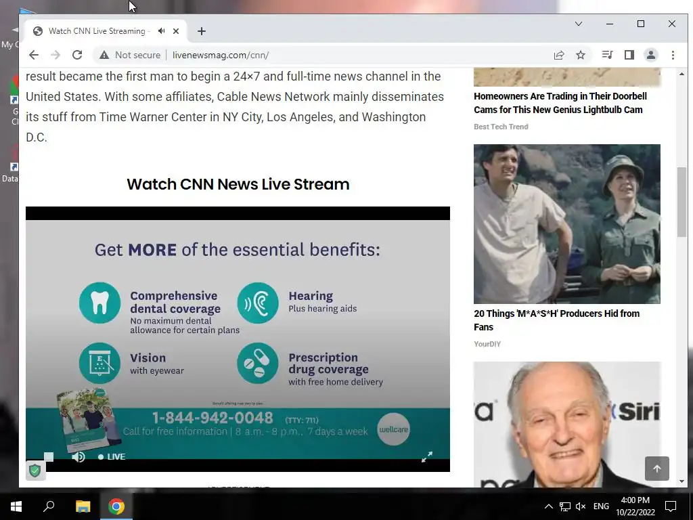Open the Windows Start menu
Screen dimensions: 693x520
[16, 506]
